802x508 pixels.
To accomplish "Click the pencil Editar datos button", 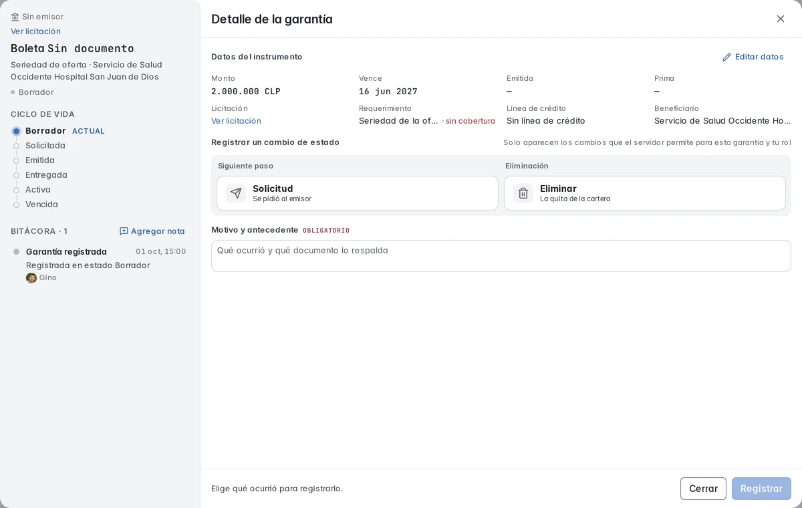I will 753,57.
